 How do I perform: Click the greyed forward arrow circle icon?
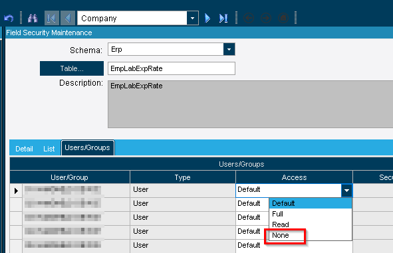point(266,18)
